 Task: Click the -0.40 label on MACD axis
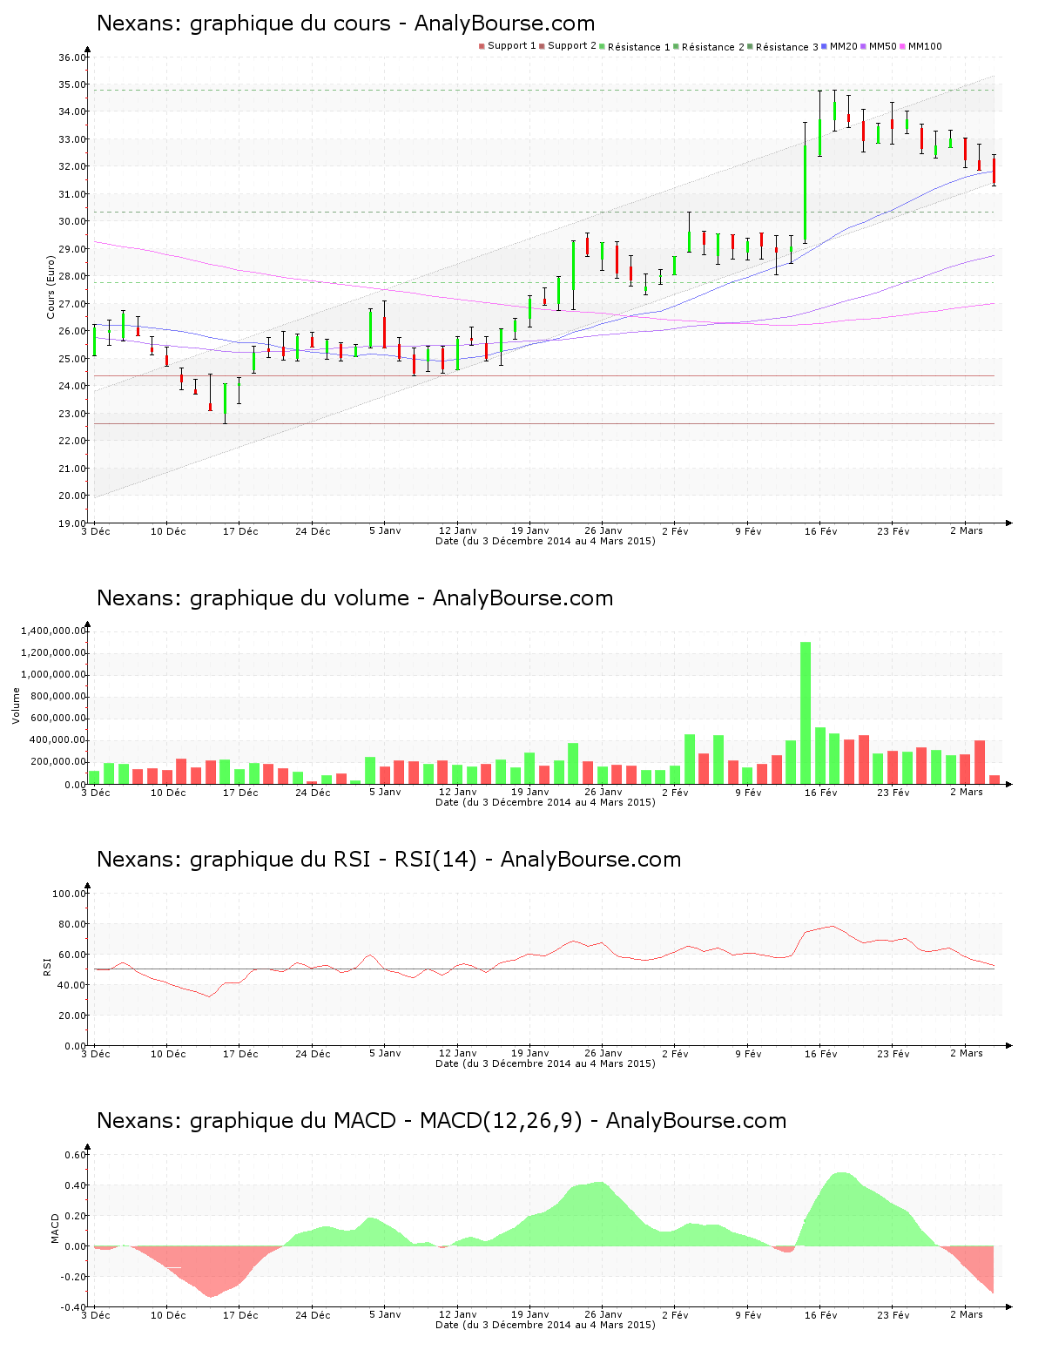tap(73, 1307)
